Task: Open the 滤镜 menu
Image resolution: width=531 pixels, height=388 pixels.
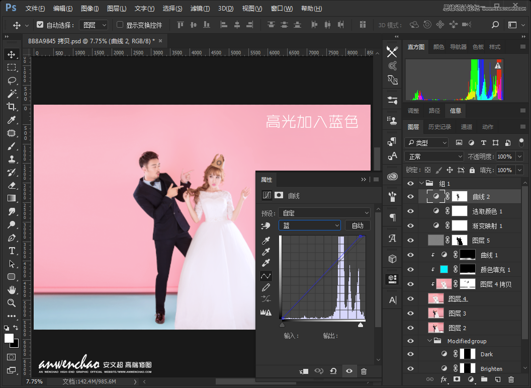Action: pos(199,8)
